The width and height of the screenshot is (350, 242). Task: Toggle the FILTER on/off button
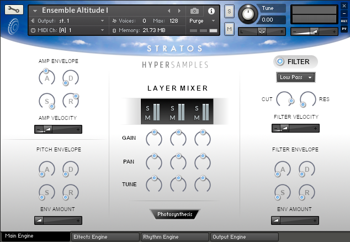[280, 61]
